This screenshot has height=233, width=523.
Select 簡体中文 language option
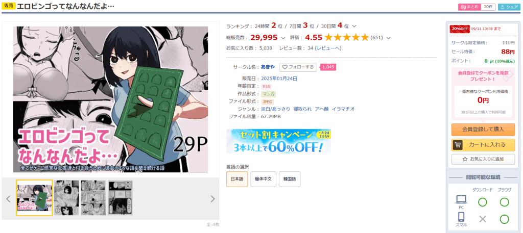pos(263,179)
